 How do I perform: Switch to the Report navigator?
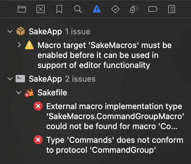click(x=172, y=9)
